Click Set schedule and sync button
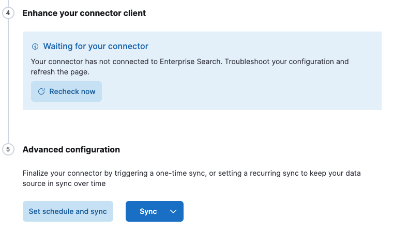Image resolution: width=393 pixels, height=247 pixels. pos(68,211)
